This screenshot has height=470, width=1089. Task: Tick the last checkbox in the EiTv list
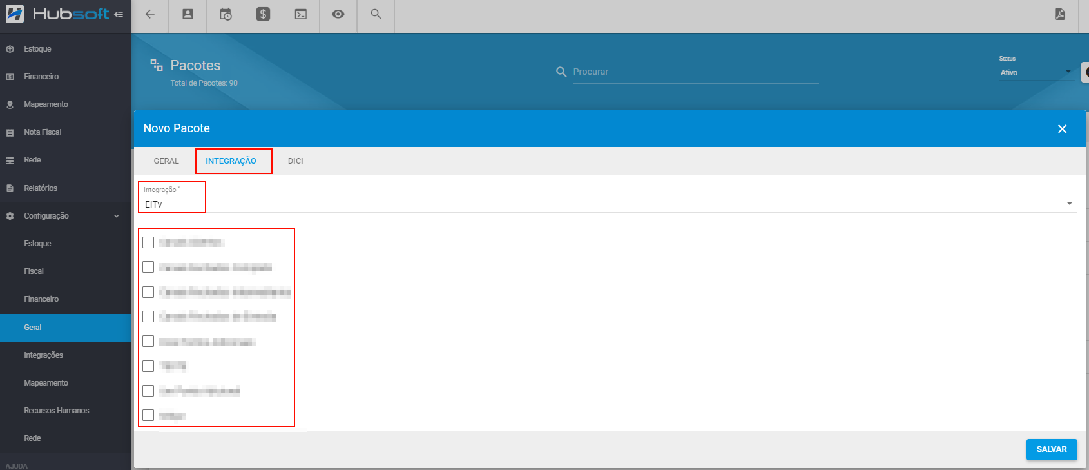pos(148,415)
